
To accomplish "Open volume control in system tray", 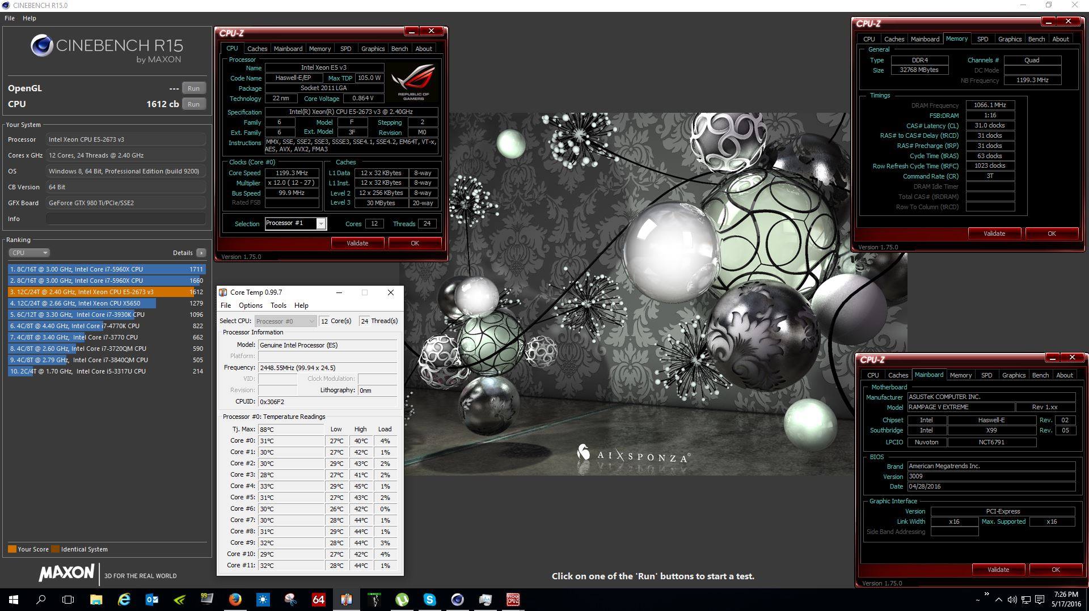I will pyautogui.click(x=1012, y=600).
